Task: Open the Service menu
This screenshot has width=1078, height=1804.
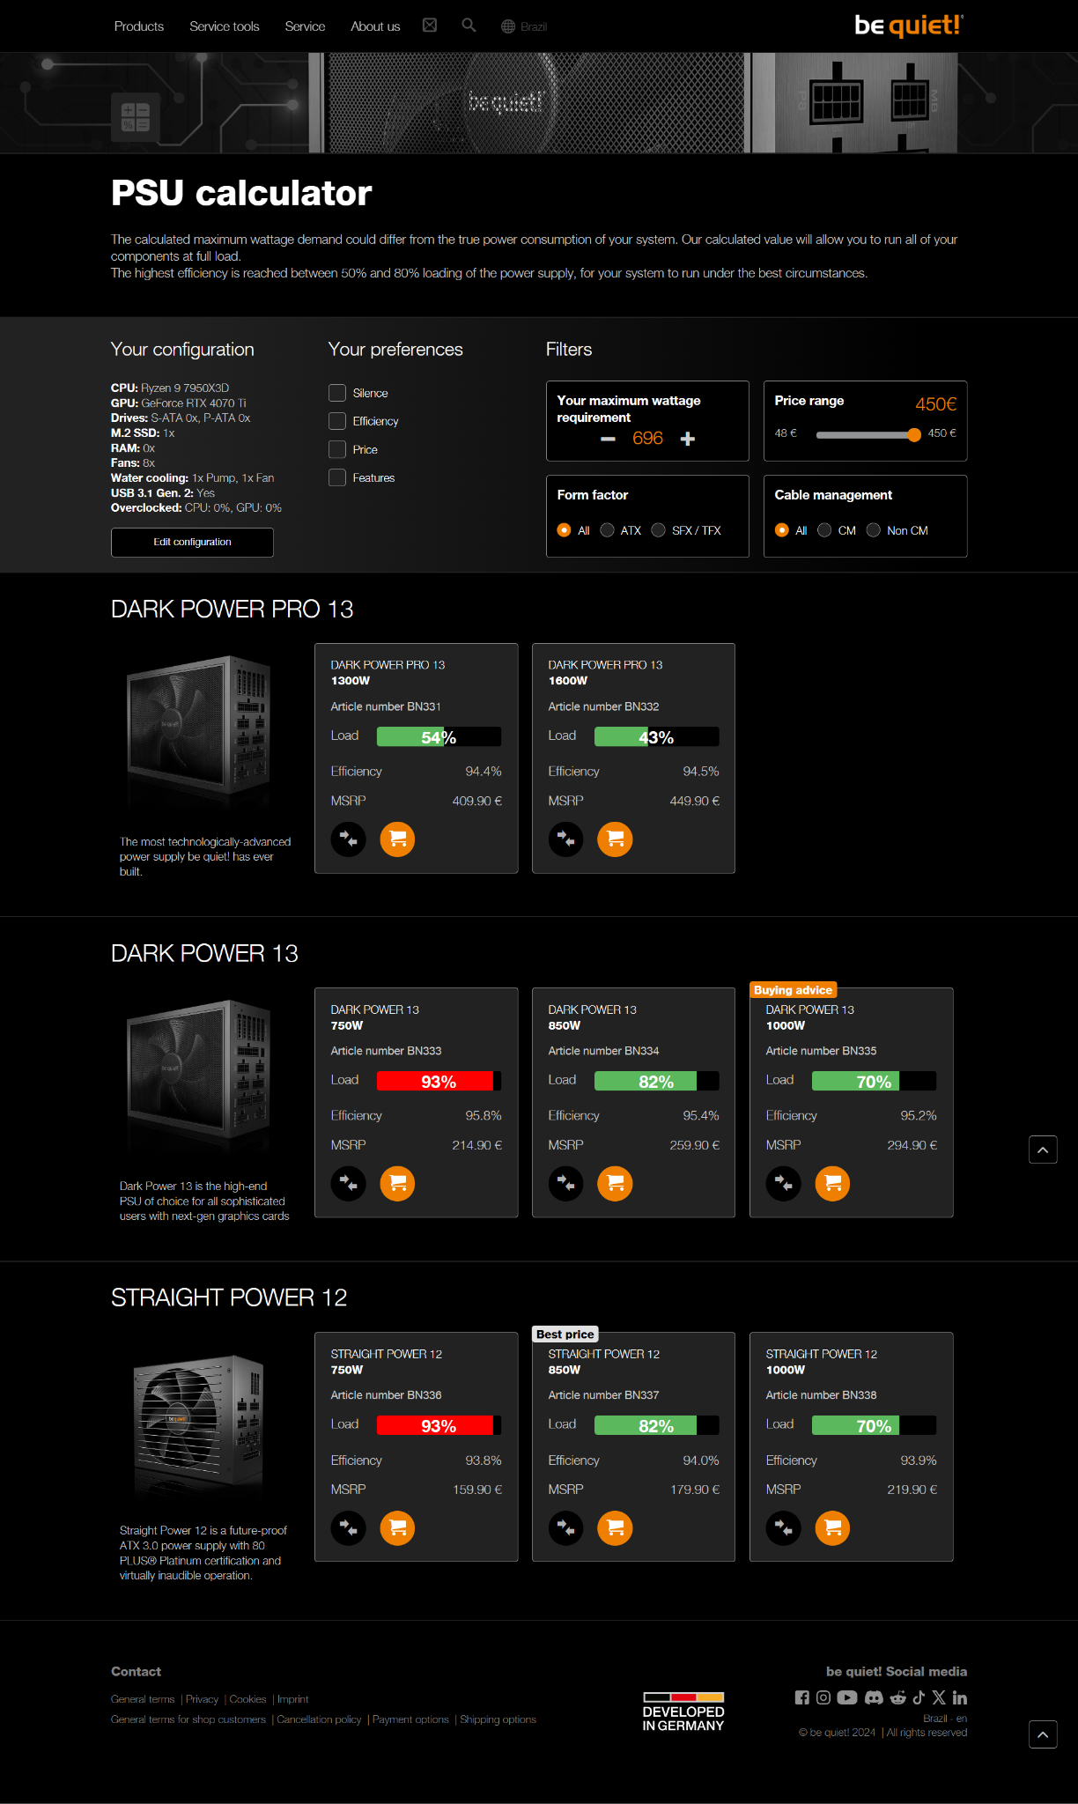Action: [x=305, y=26]
